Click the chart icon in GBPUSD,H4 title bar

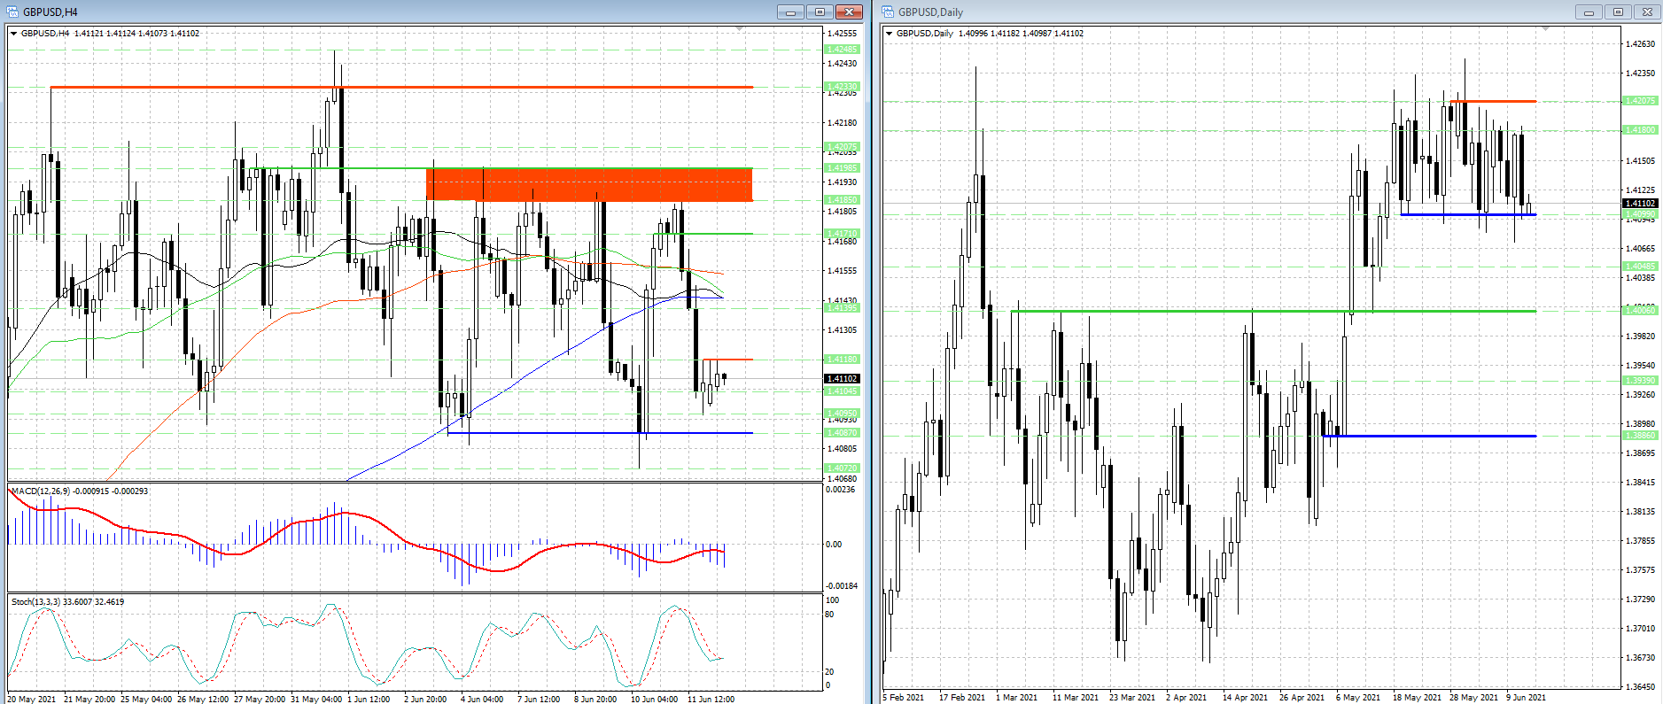coord(12,12)
